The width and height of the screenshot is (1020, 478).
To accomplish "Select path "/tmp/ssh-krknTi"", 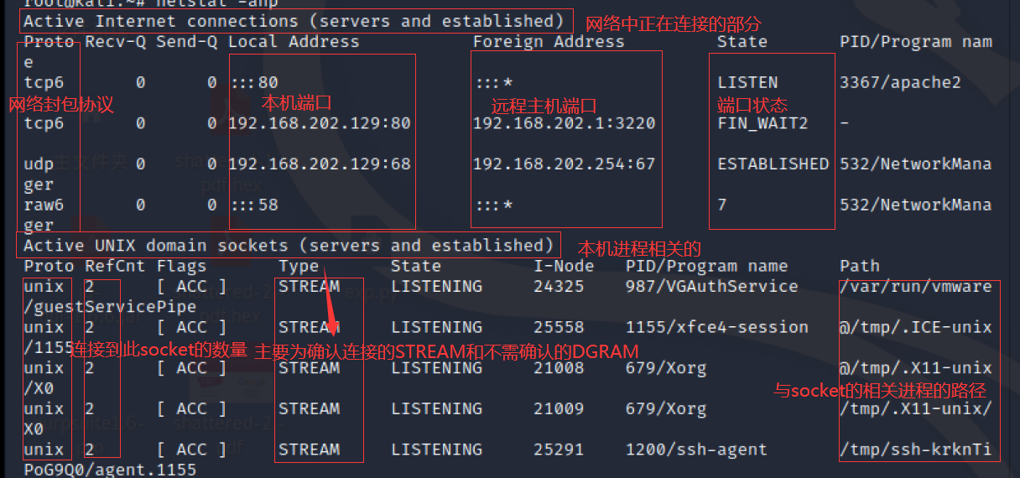I will point(915,449).
